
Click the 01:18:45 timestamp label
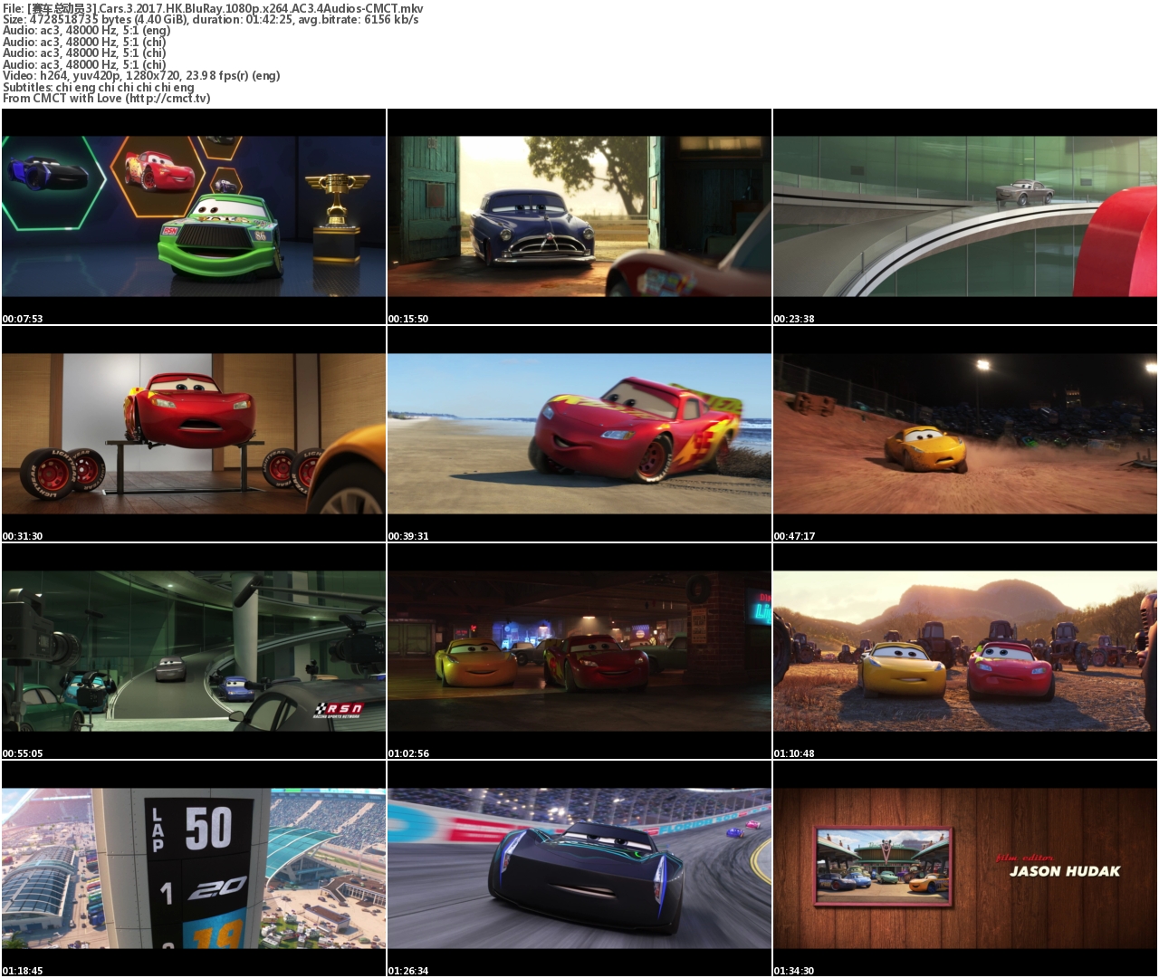point(23,971)
